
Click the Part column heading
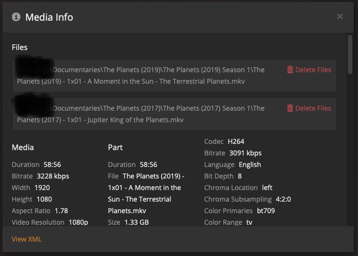click(115, 147)
